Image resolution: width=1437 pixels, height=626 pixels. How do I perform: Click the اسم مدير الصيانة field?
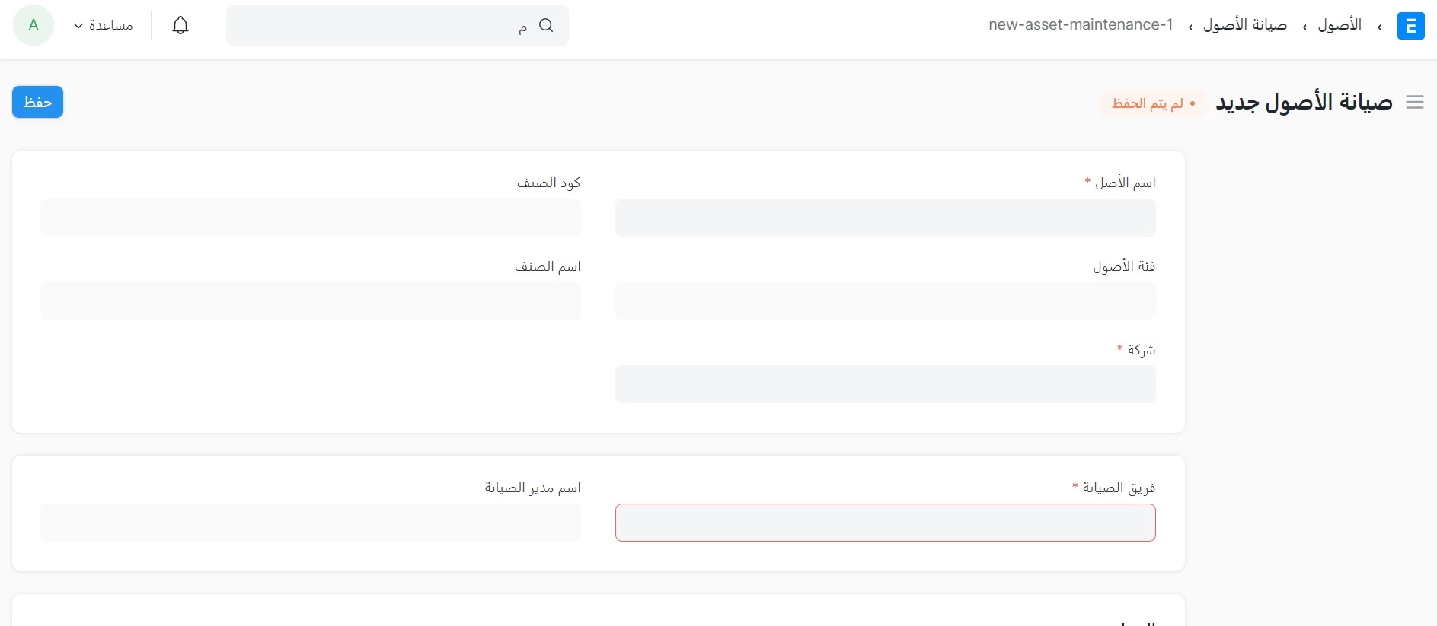point(311,523)
